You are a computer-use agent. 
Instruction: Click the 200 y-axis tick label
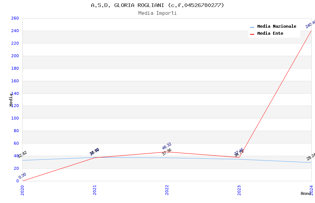(x=15, y=56)
